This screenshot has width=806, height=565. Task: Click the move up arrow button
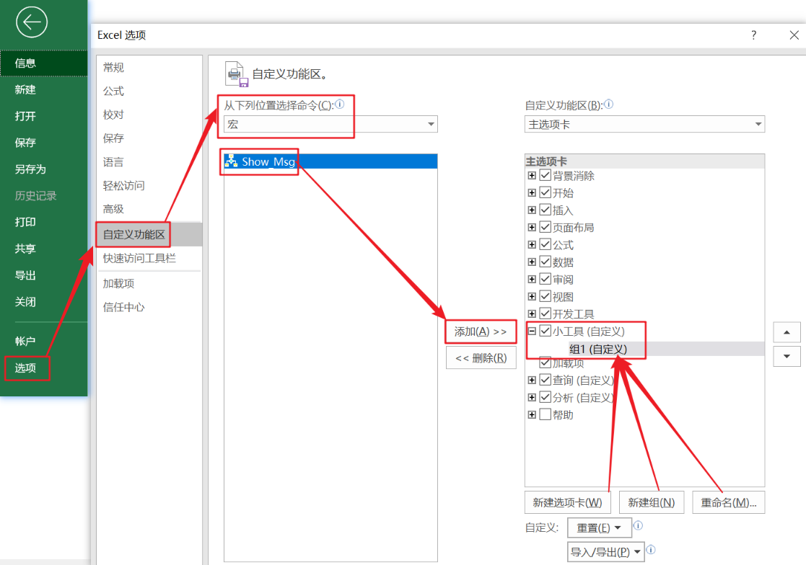point(787,332)
